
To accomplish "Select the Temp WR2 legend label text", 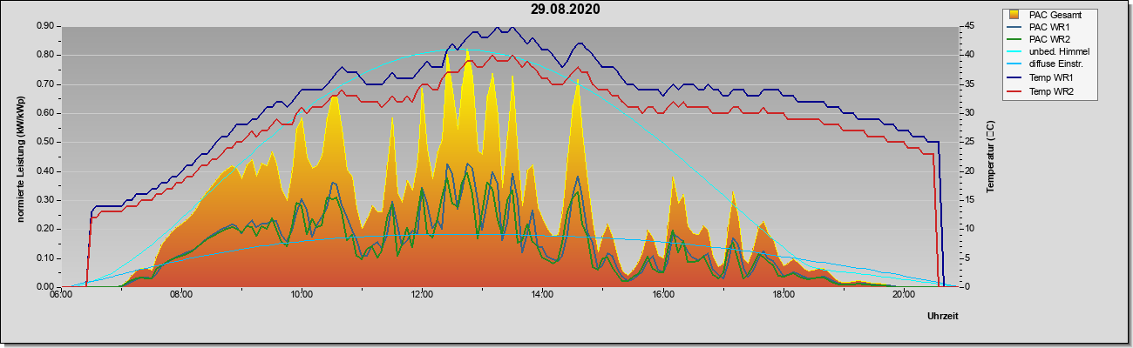I will click(1053, 90).
